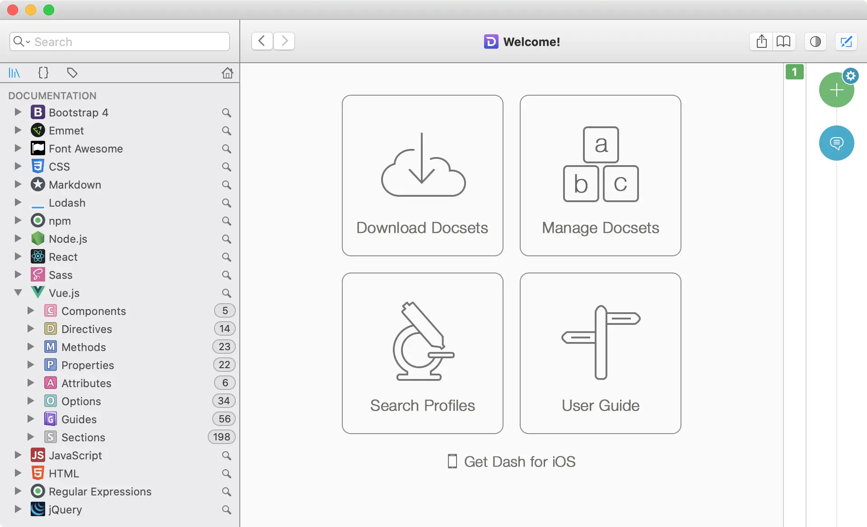Expand the JavaScript docset
Image resolution: width=867 pixels, height=527 pixels.
(18, 455)
